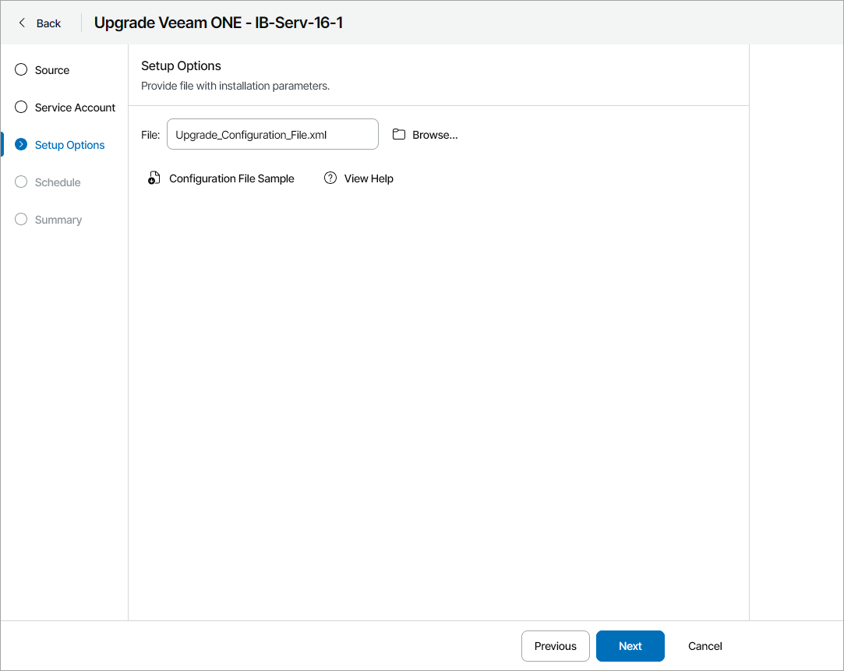The image size is (844, 671).
Task: Open the Configuration File Sample link
Action: pos(231,178)
